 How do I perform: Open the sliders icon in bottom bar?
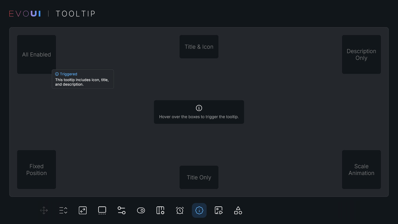[121, 210]
